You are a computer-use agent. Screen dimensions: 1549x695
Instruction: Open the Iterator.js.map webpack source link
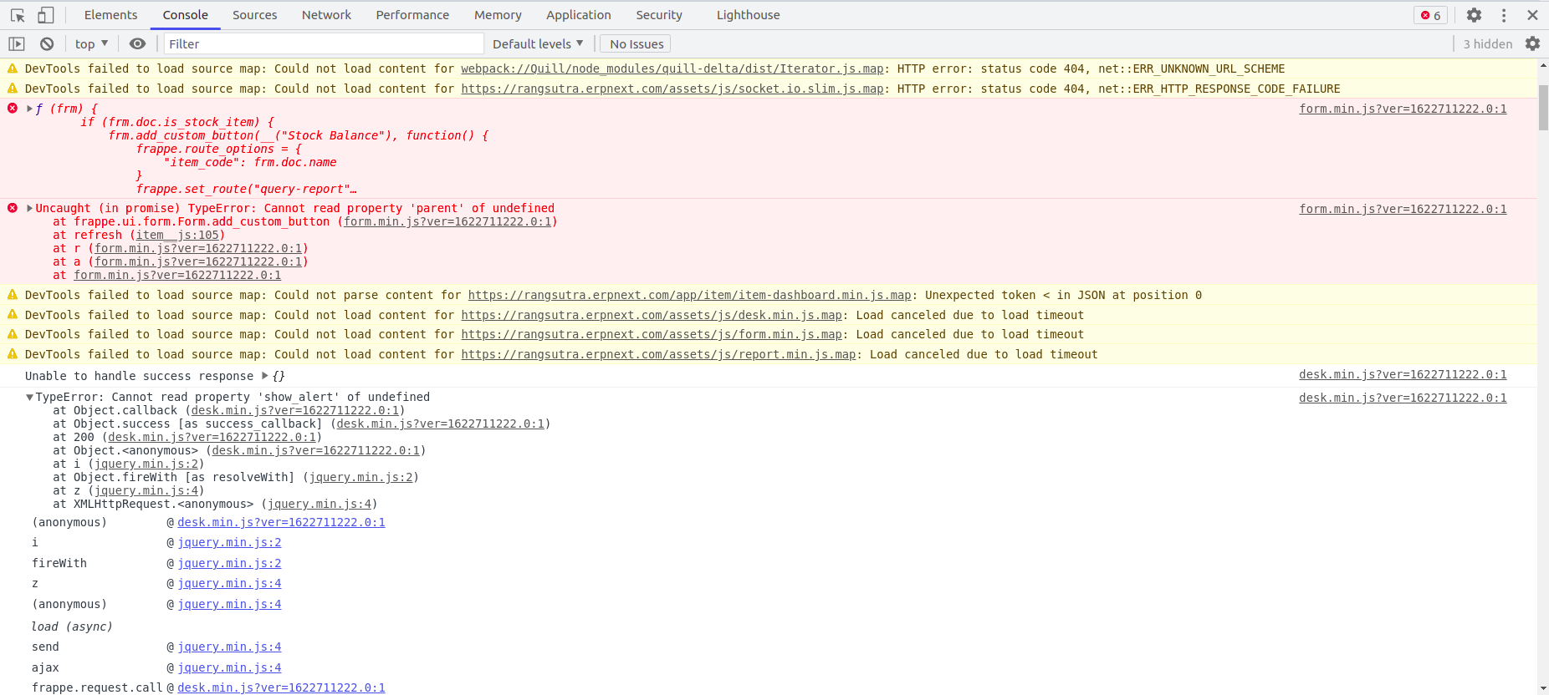(672, 68)
